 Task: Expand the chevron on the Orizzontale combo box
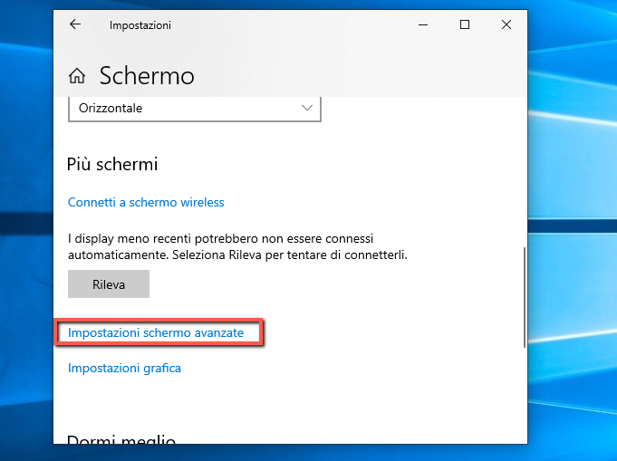coord(306,109)
